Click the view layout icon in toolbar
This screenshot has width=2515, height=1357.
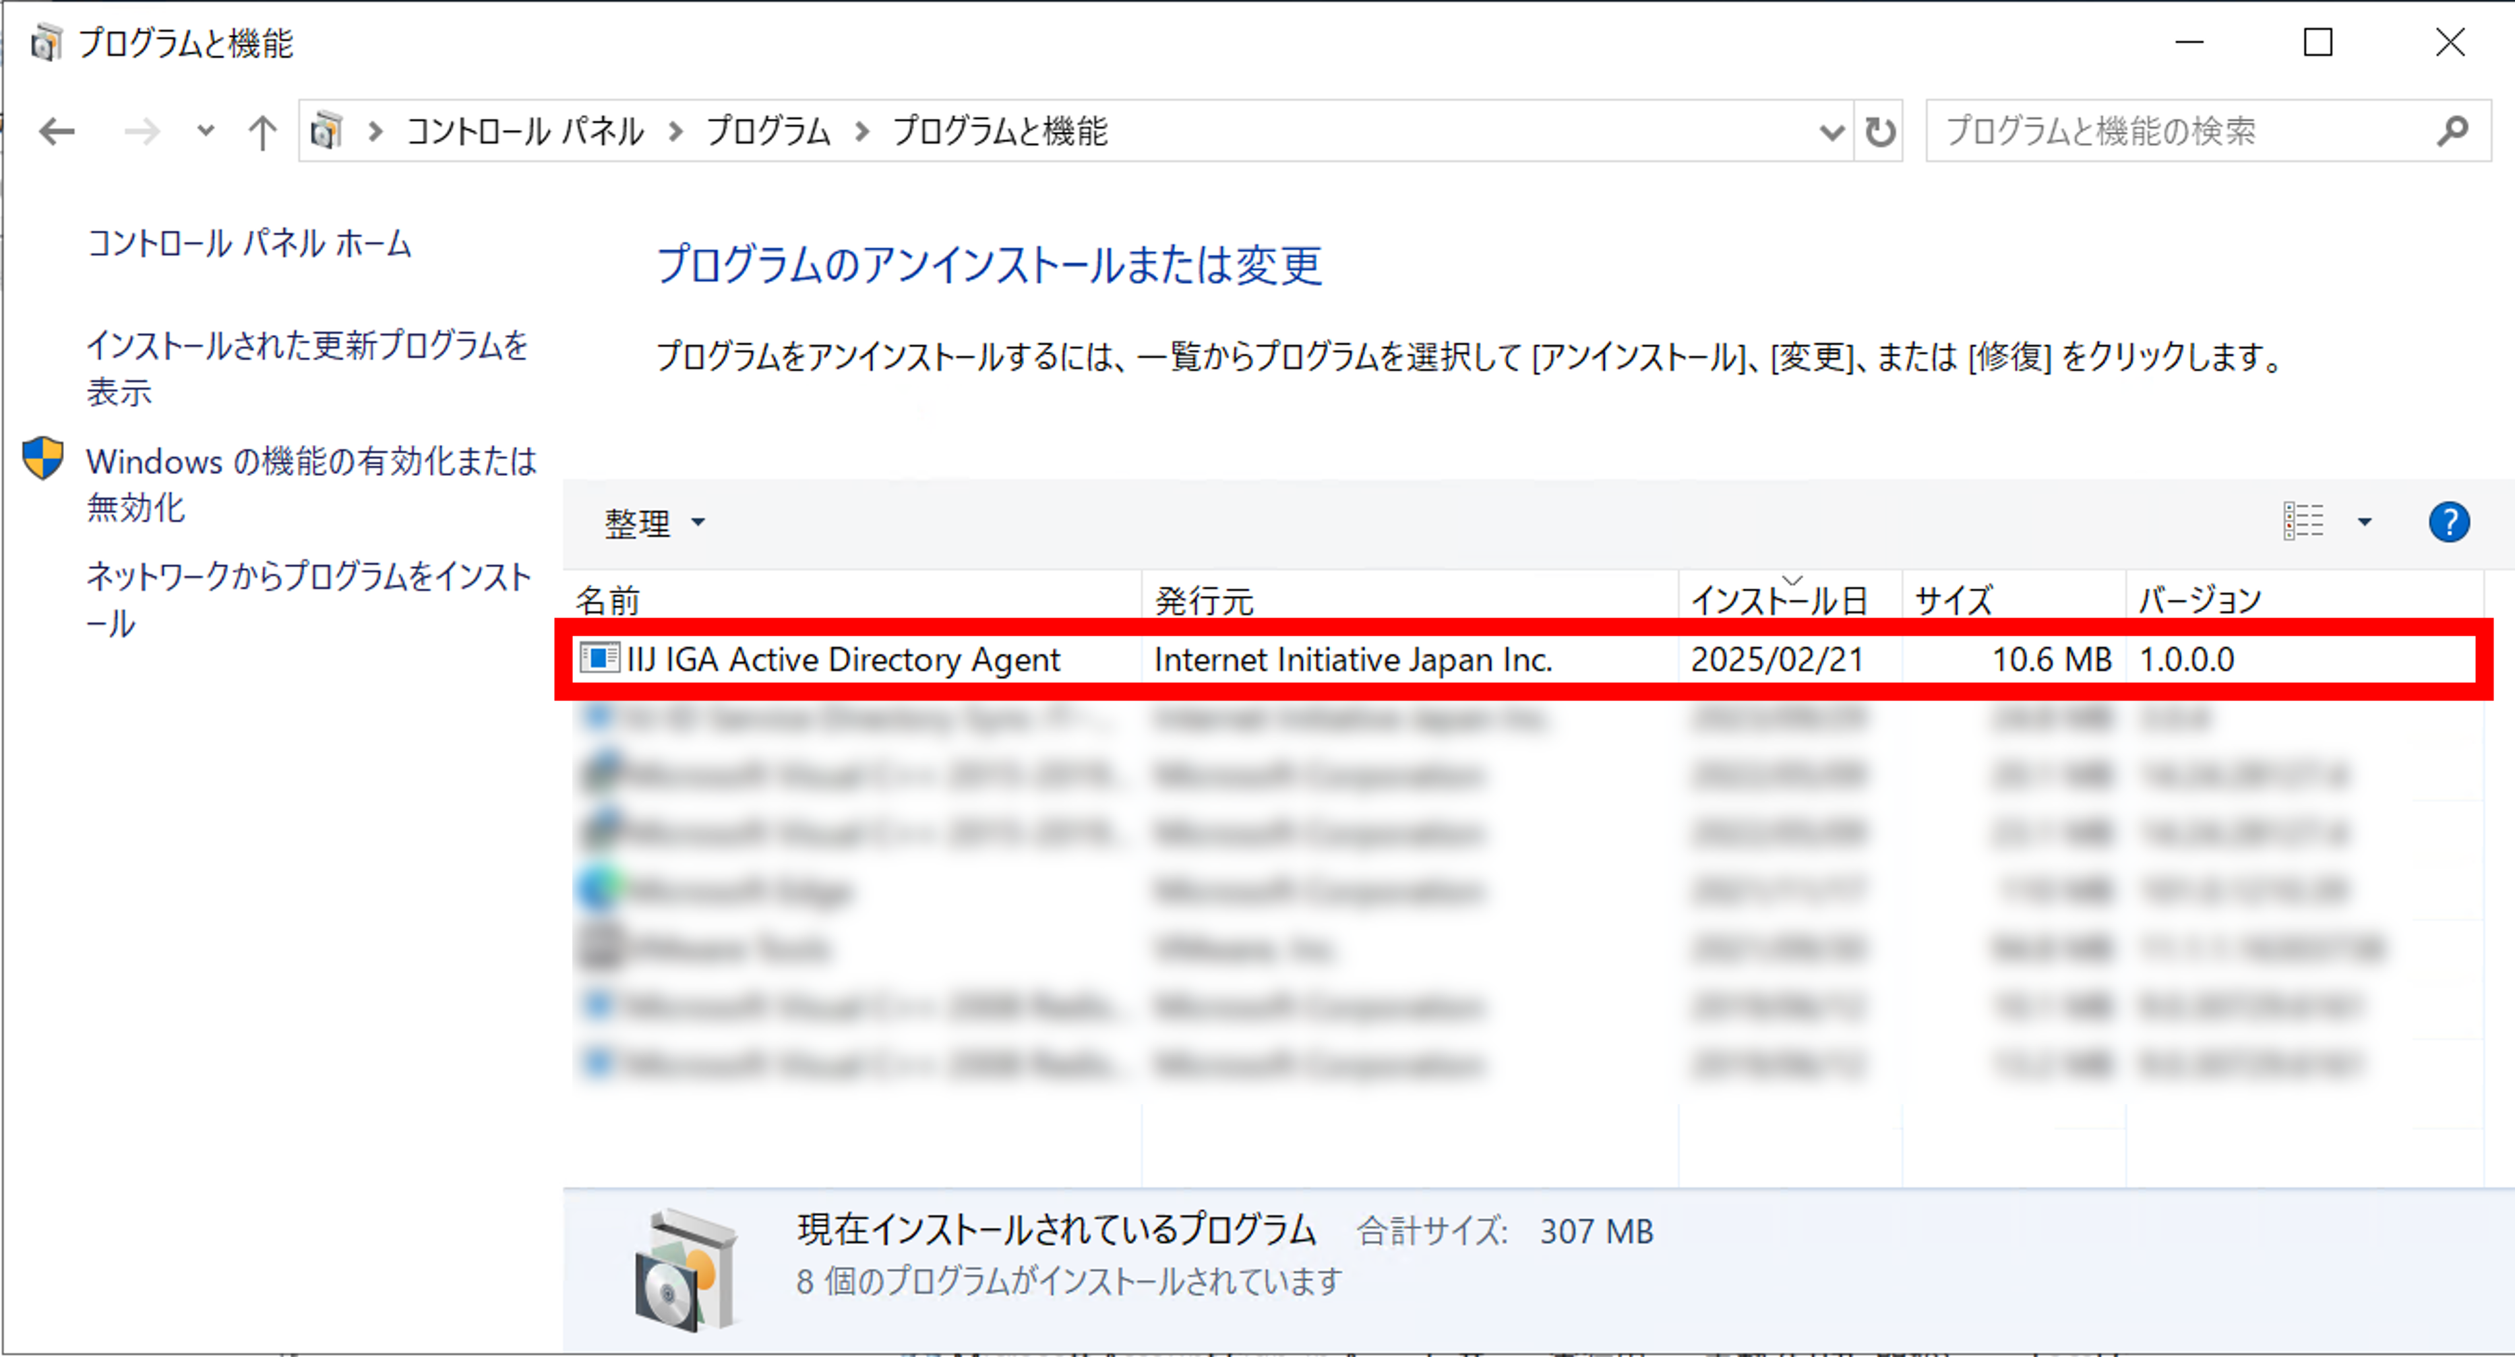[x=2303, y=521]
